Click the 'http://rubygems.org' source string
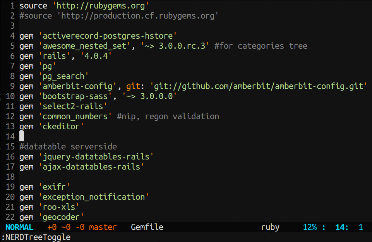372x242 pixels. pos(100,6)
